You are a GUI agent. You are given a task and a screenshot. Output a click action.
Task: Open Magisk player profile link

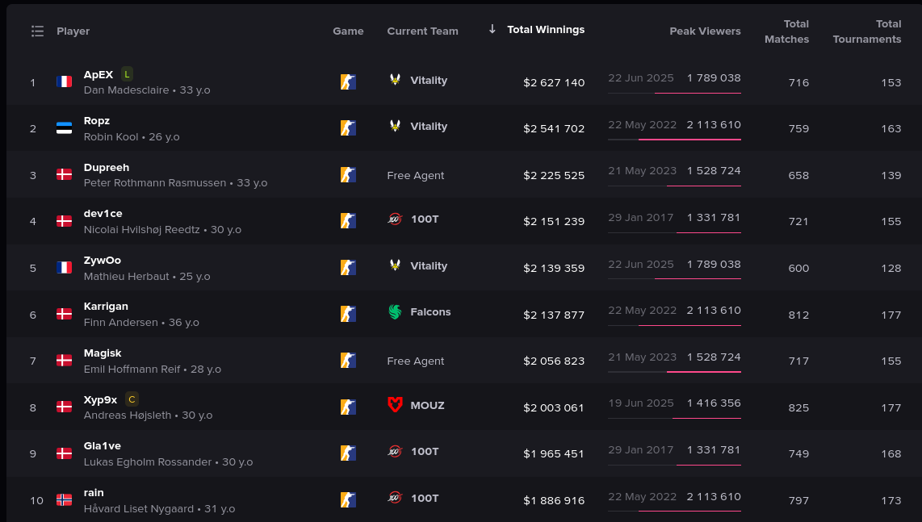click(103, 353)
